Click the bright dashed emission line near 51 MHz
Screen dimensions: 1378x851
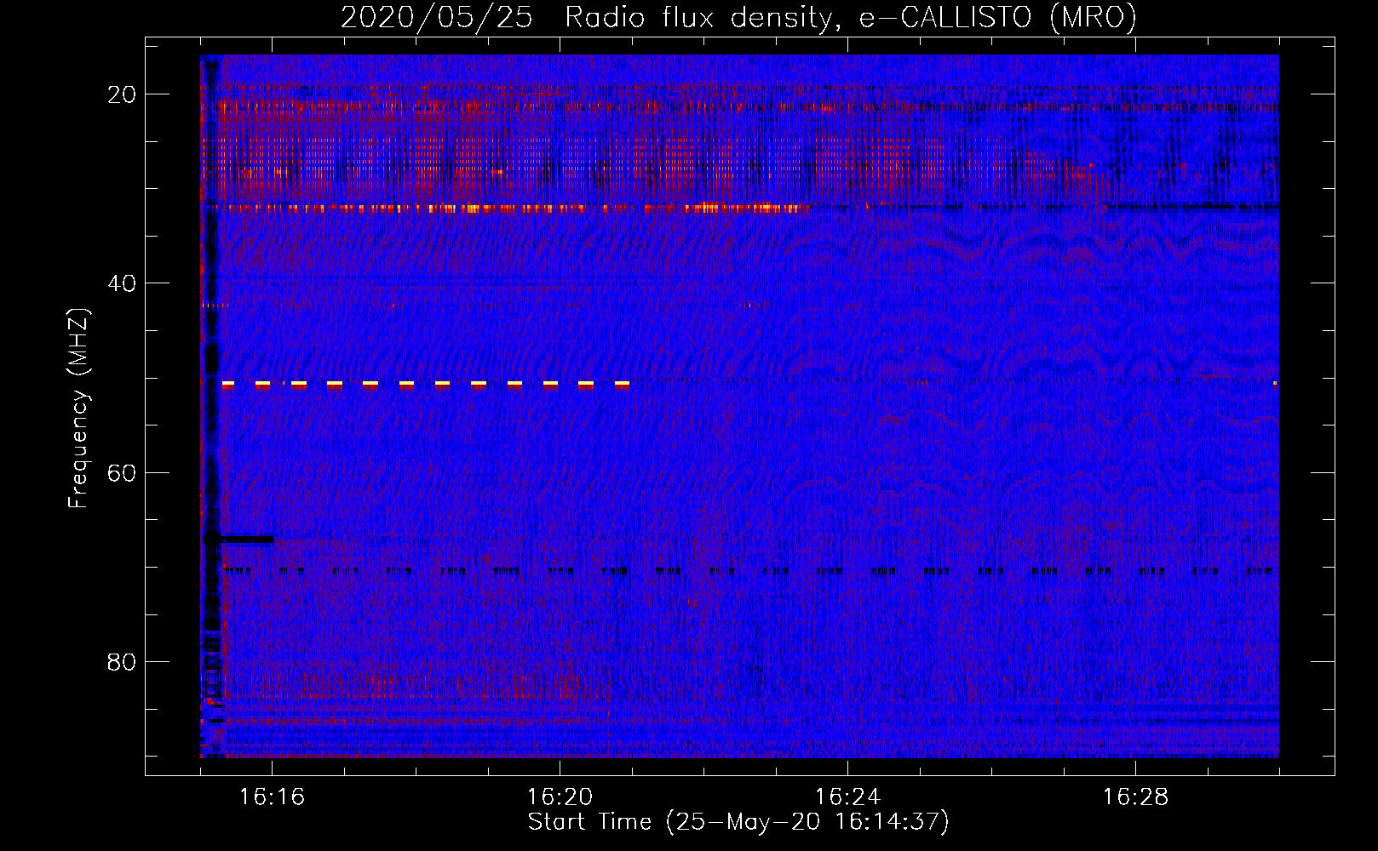[x=426, y=385]
